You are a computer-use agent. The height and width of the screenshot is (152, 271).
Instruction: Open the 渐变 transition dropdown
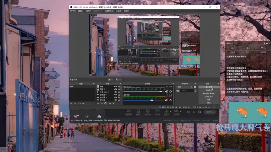[x=185, y=87]
